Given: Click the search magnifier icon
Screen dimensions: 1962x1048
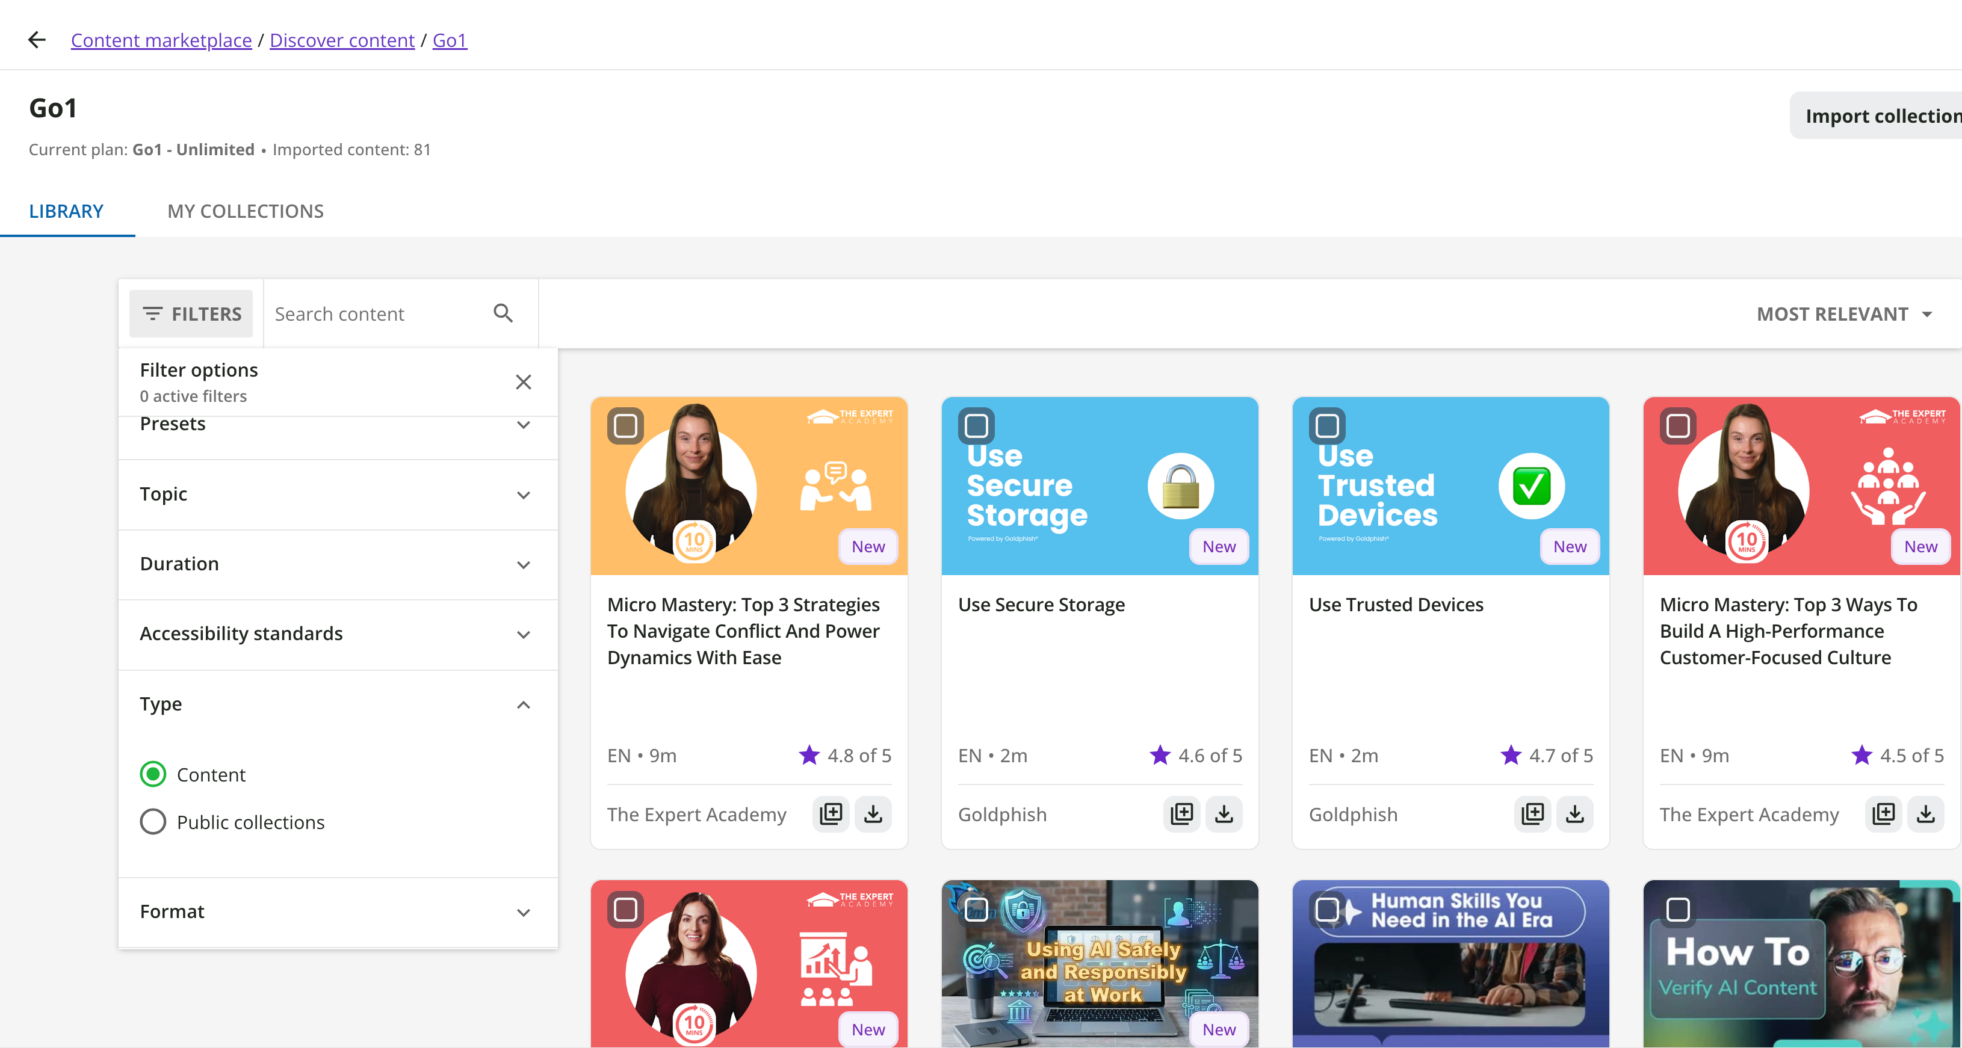Looking at the screenshot, I should (x=503, y=313).
